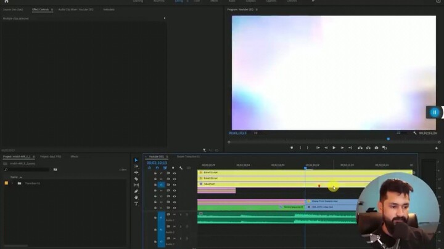Screen dimensions: 444x249
Task: Select the Track Select Forward tool
Action: (x=136, y=166)
